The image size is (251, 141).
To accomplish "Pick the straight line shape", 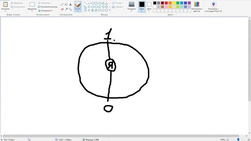I will [x=85, y=3].
